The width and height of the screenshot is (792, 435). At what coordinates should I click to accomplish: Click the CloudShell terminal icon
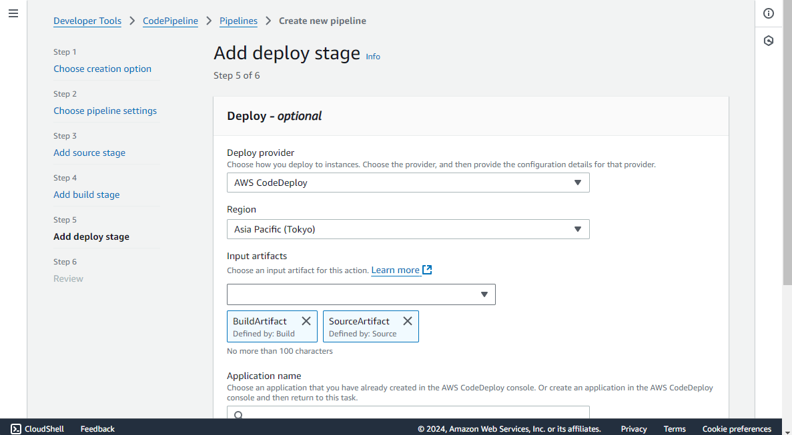(x=15, y=429)
